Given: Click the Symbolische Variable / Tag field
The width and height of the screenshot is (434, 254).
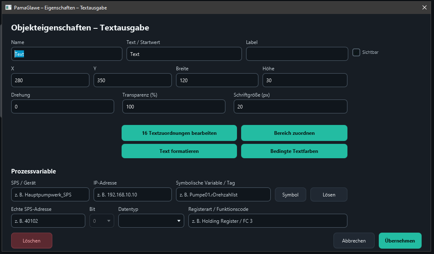Looking at the screenshot, I should point(223,195).
